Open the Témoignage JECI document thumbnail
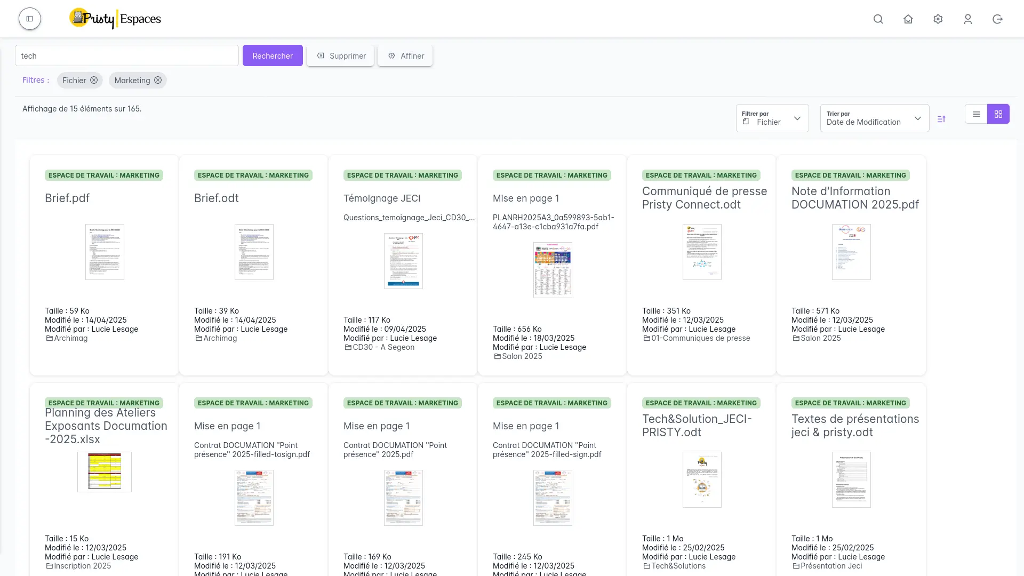 403,261
